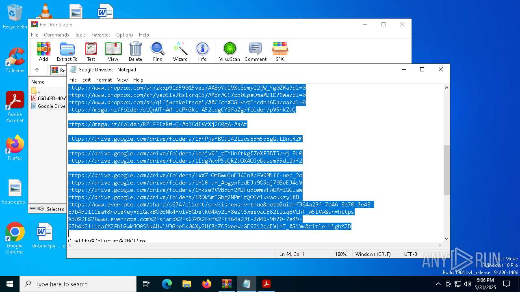
Task: Open WinRAR File menu
Action: coord(35,35)
